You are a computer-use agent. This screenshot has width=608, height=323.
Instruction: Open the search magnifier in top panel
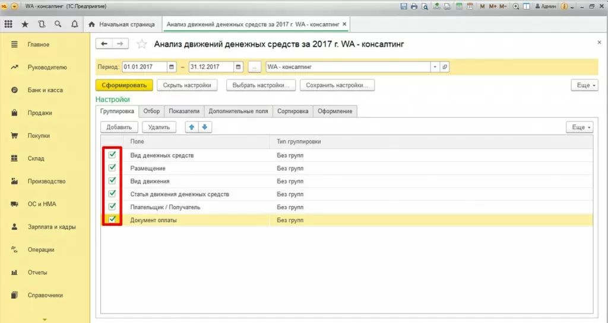pos(58,24)
